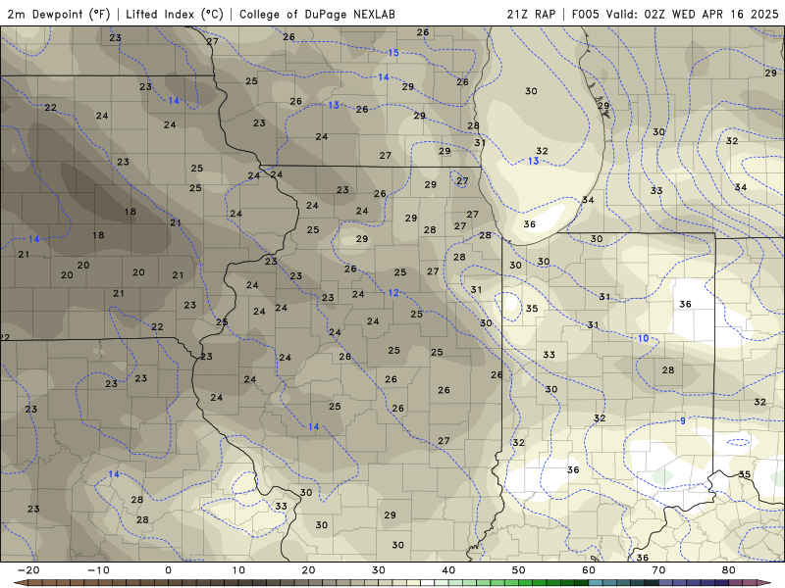
Task: Click the -20 label on the color scale
Action: click(28, 570)
